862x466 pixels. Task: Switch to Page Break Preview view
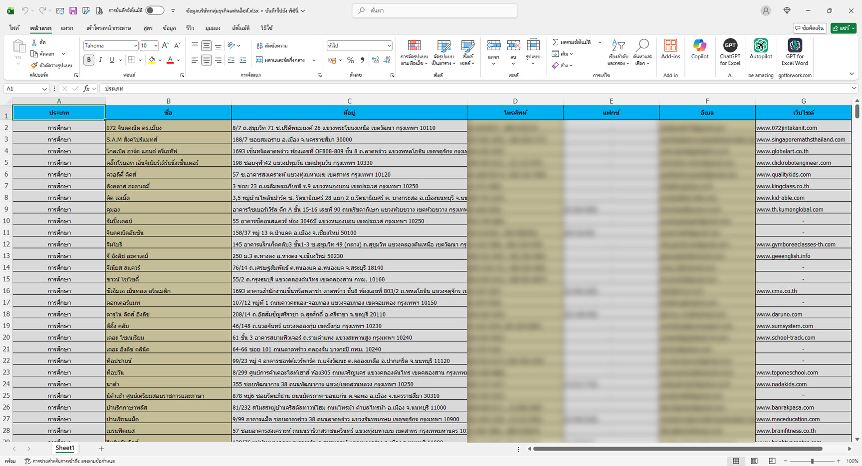click(x=772, y=461)
